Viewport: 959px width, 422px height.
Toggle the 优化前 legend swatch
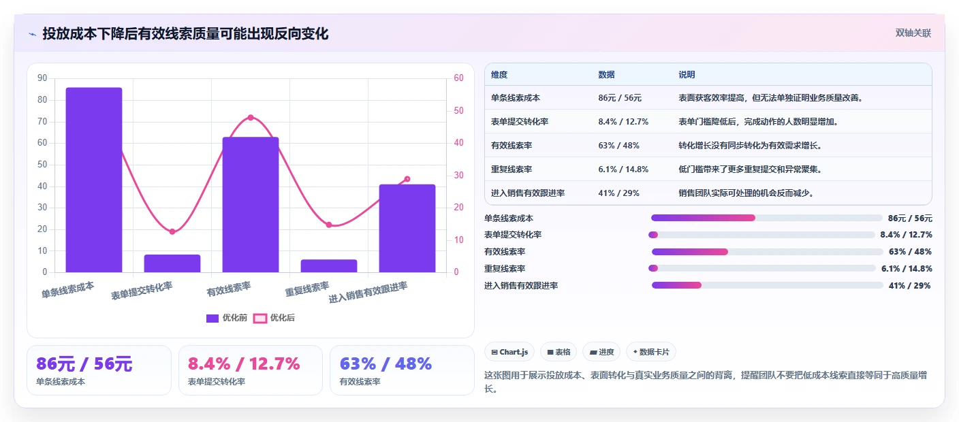click(x=213, y=318)
